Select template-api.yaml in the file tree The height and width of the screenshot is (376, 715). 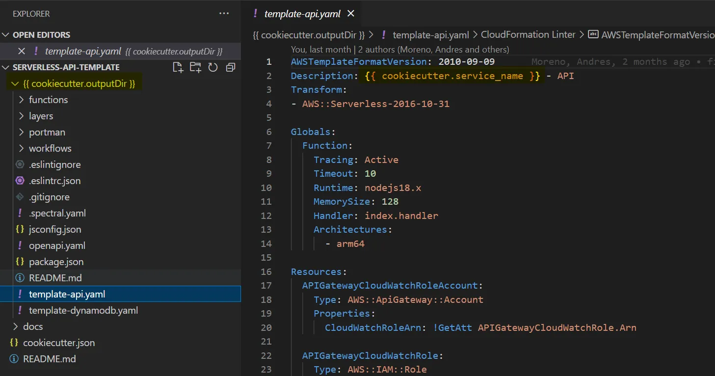tap(120, 294)
